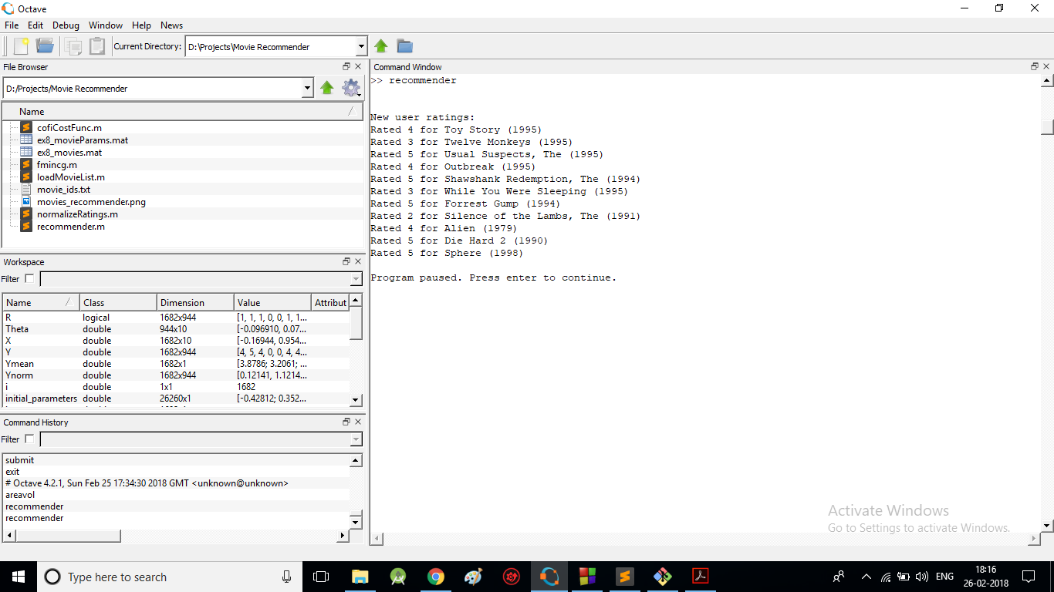Click the Workspace filter text field
The height and width of the screenshot is (592, 1054).
195,279
